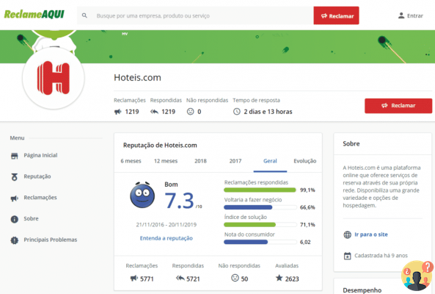Viewport: 435px width, 294px height.
Task: Click megaphone icon in menu Reclamações
Action: coord(15,198)
